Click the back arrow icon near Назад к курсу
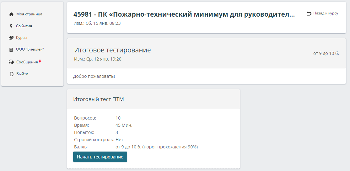 tap(309, 13)
